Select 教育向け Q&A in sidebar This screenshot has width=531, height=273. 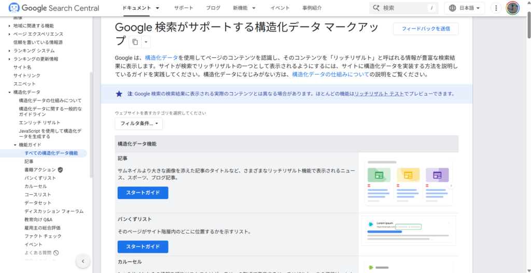pyautogui.click(x=38, y=220)
